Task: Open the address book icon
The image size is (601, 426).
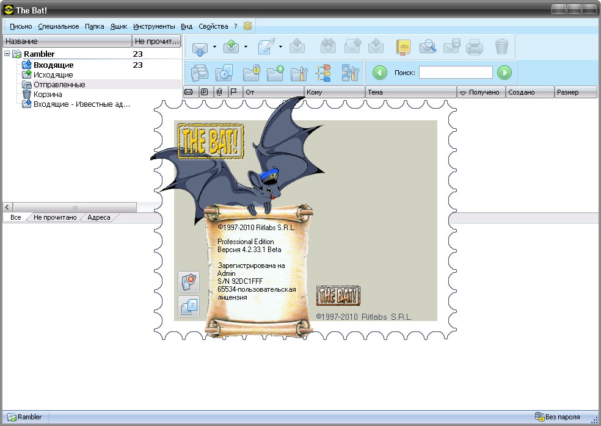Action: (x=403, y=47)
